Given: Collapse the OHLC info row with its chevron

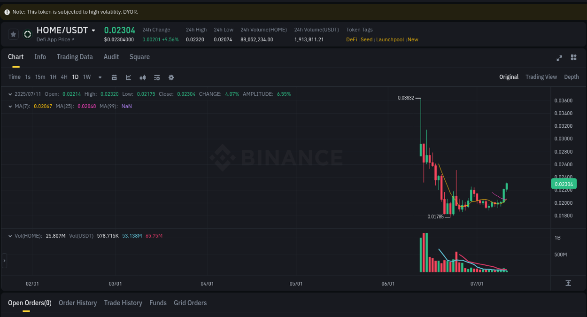Looking at the screenshot, I should click(x=10, y=94).
